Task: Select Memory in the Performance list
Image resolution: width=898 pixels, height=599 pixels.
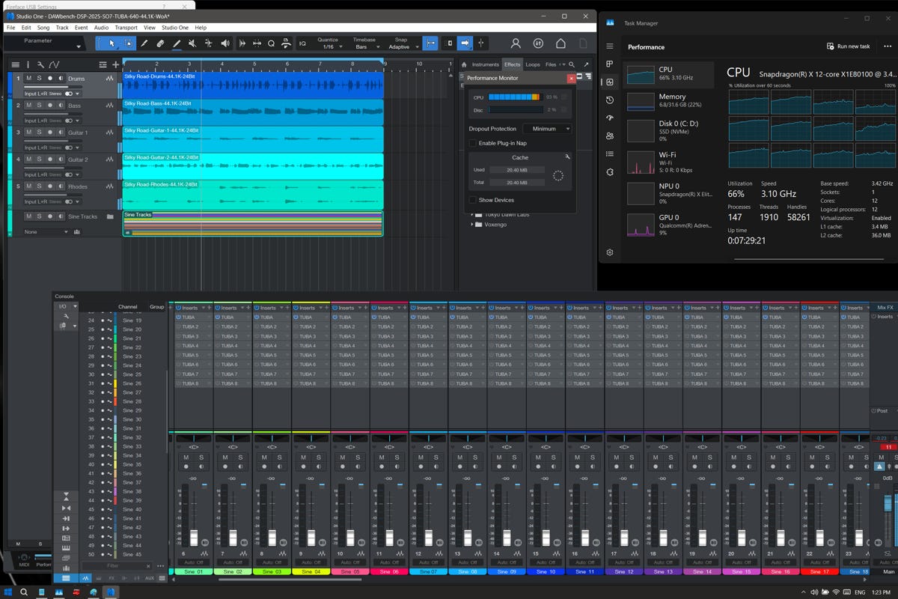Action: [671, 100]
